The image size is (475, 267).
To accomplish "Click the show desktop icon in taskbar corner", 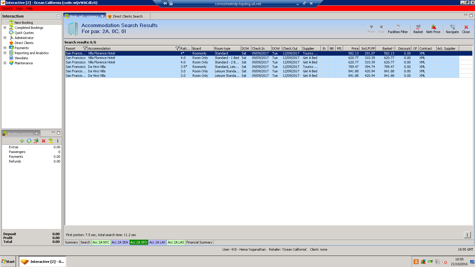I will (x=472, y=262).
